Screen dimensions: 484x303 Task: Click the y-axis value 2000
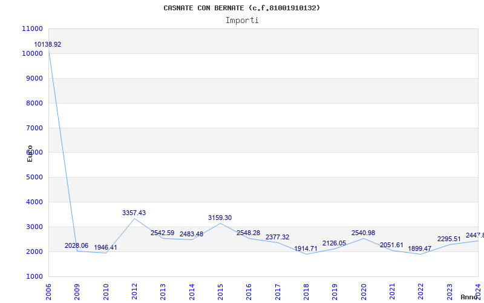tap(34, 251)
